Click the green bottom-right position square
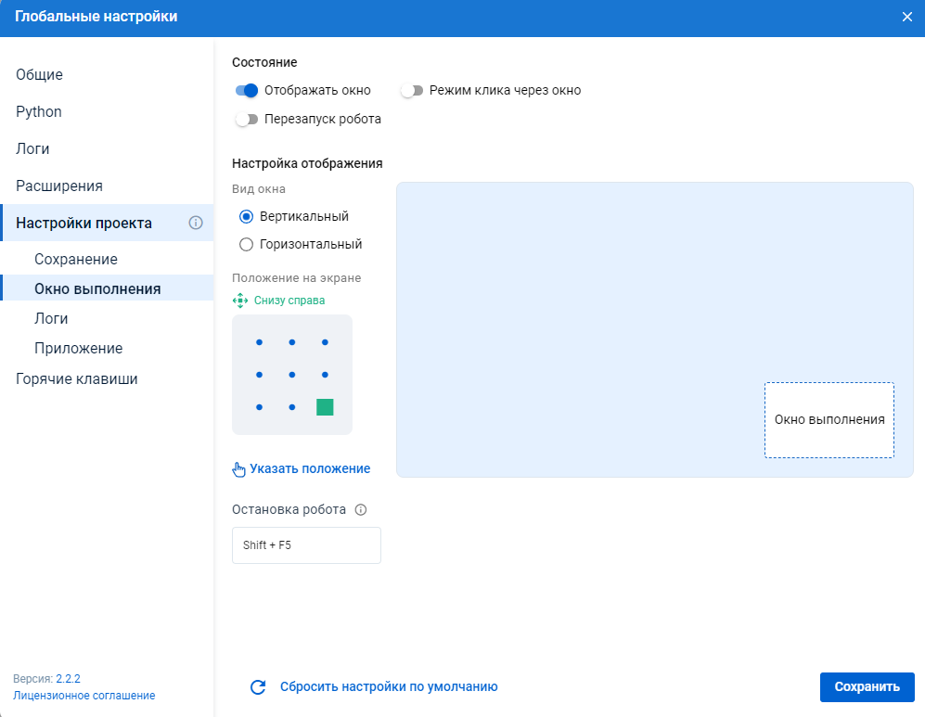Image resolution: width=925 pixels, height=717 pixels. tap(325, 407)
